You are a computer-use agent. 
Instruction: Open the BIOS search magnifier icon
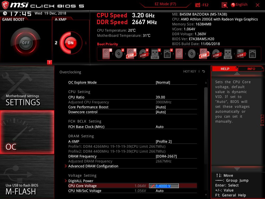coord(224,5)
